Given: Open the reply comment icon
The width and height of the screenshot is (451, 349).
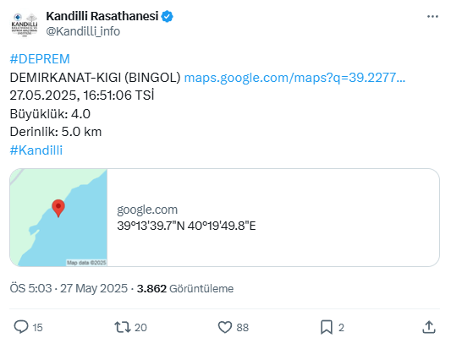Looking at the screenshot, I should 21,327.
